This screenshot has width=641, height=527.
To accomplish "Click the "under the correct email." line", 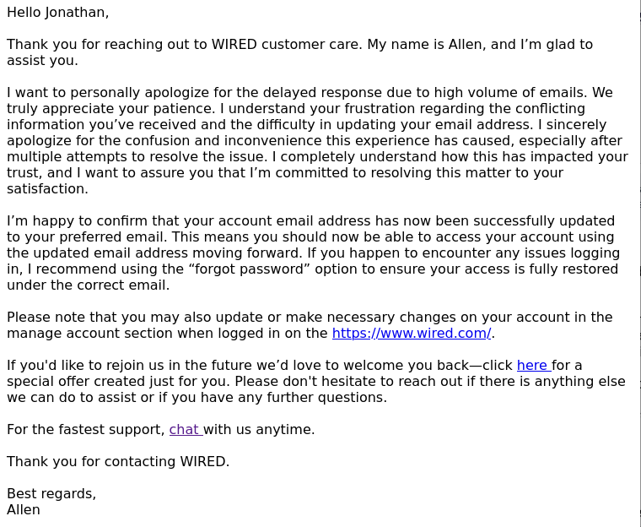I will point(88,285).
